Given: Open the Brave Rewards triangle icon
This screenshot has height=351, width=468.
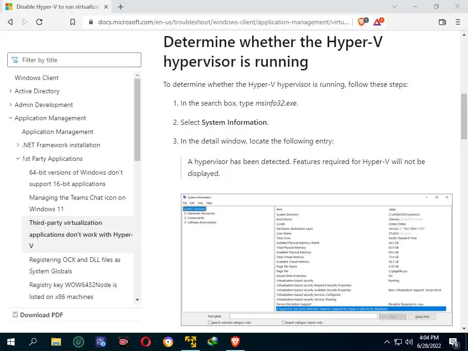Looking at the screenshot, I should [x=378, y=21].
